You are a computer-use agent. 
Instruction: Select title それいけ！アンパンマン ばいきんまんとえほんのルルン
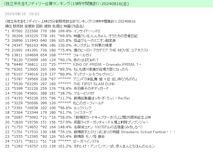coord(114,146)
